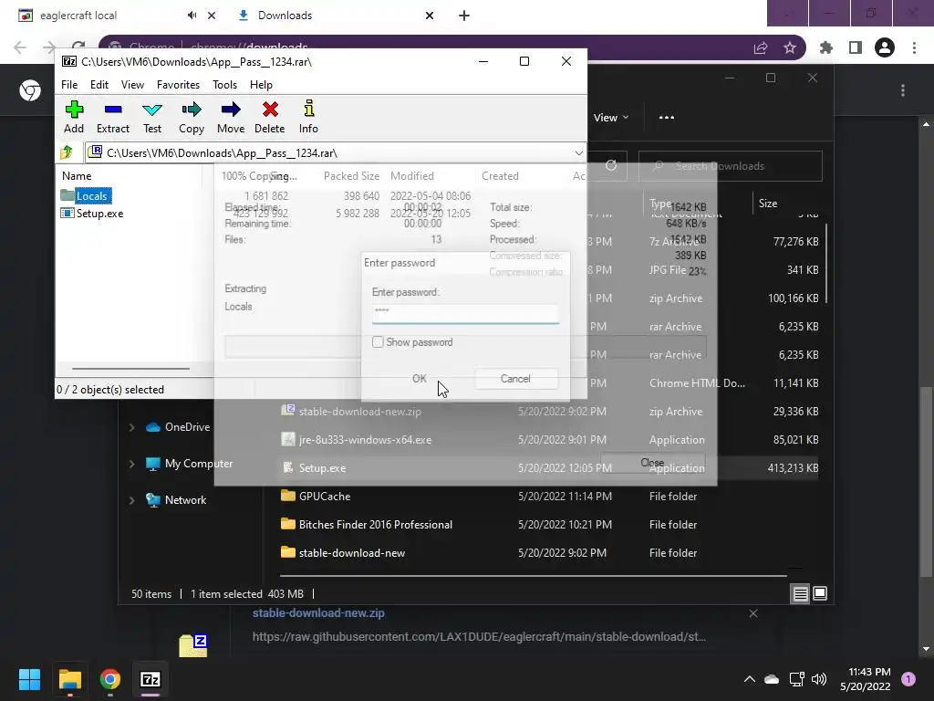
Task: Open the Windows Start menu
Action: [29, 679]
